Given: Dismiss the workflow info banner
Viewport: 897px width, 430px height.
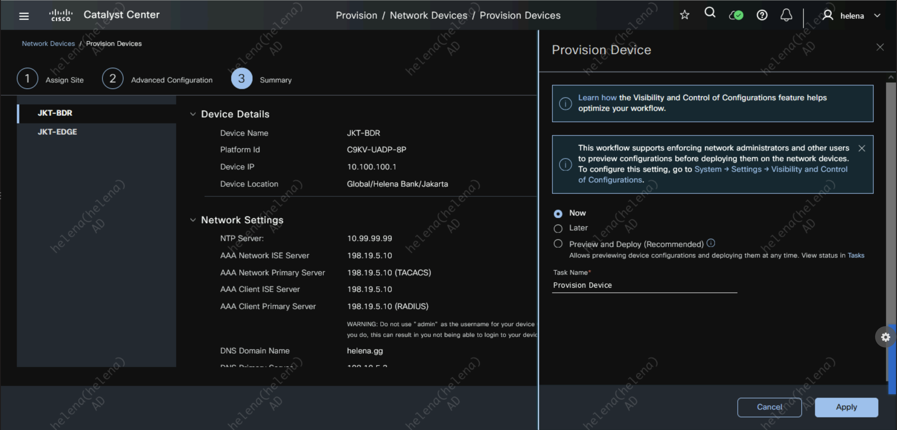Looking at the screenshot, I should (861, 148).
